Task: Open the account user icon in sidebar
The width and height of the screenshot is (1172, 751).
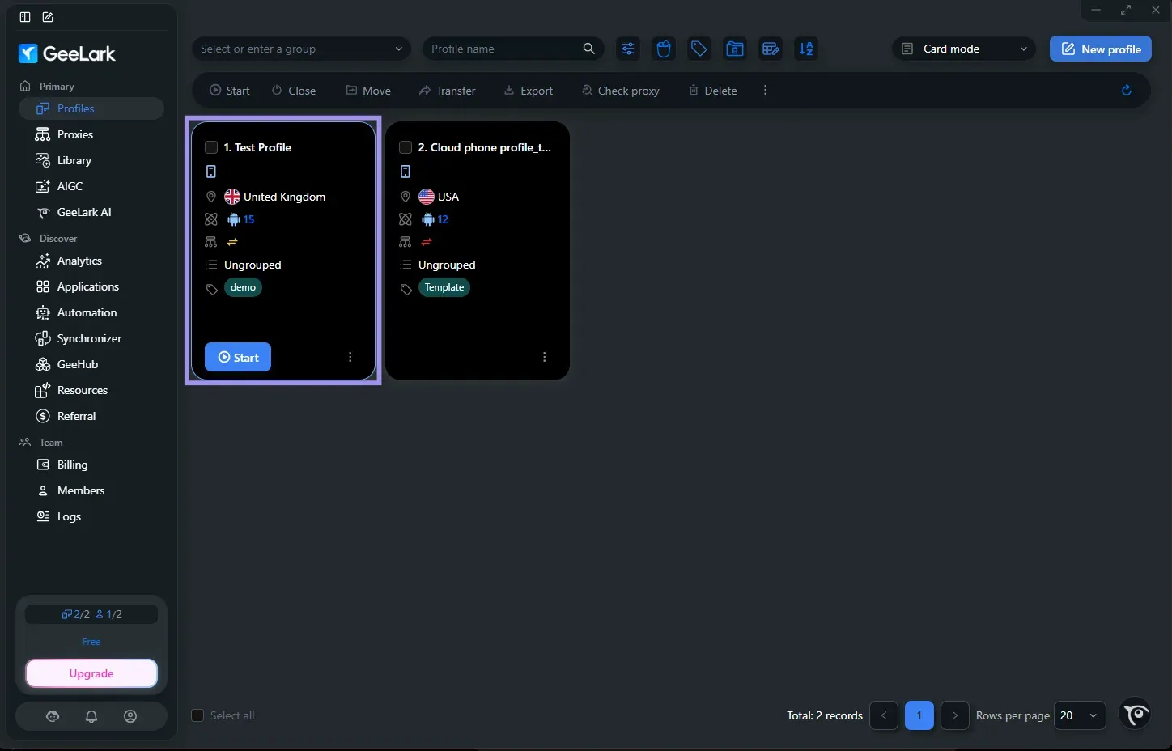Action: pos(130,716)
